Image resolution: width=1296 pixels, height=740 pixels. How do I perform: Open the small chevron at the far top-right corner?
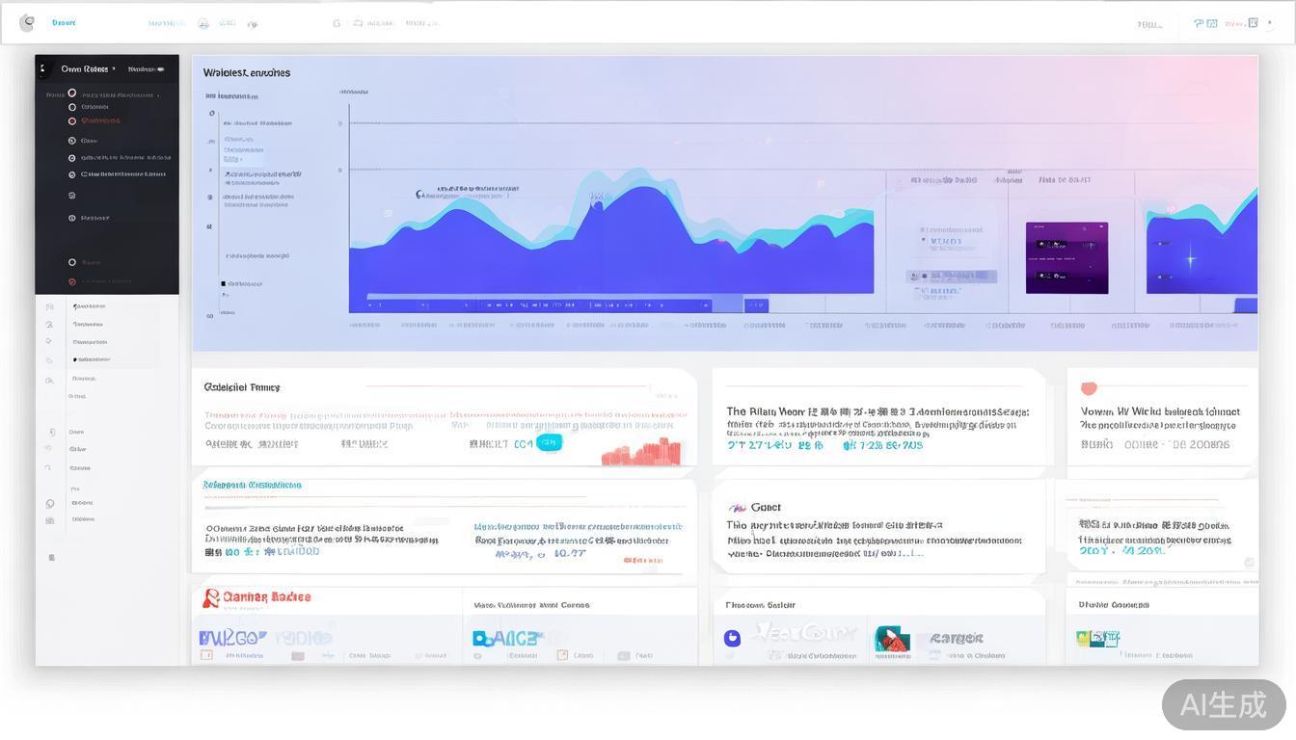click(x=1270, y=21)
